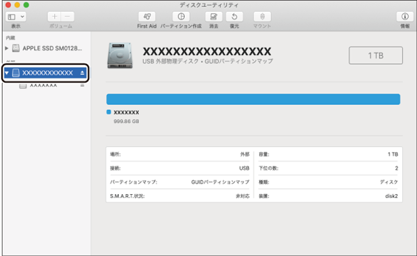Click the 復元 restore toolbar icon
This screenshot has height=256, width=417.
[234, 17]
